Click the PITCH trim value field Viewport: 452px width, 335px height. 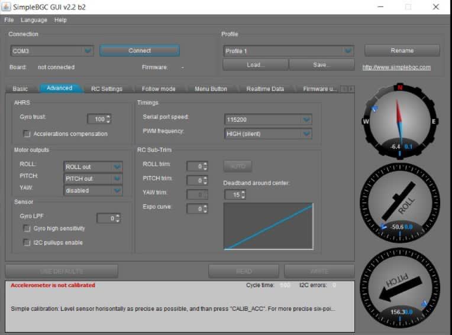coord(197,180)
